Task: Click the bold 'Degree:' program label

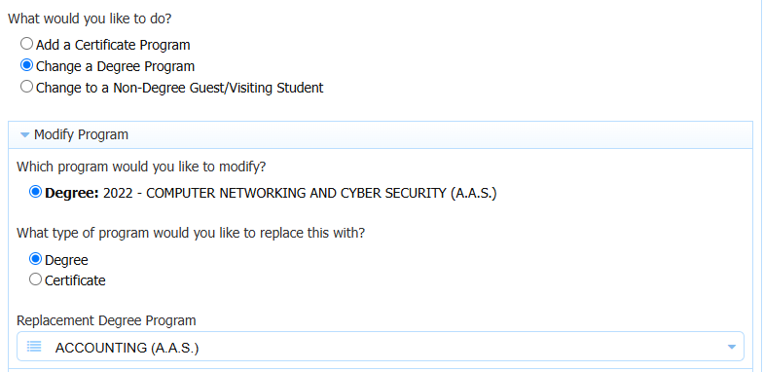Action: click(x=72, y=193)
